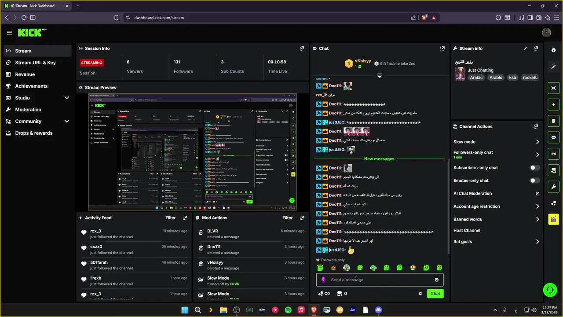Click the pencil edit icon in right sidebar
563x317 pixels.
(553, 66)
